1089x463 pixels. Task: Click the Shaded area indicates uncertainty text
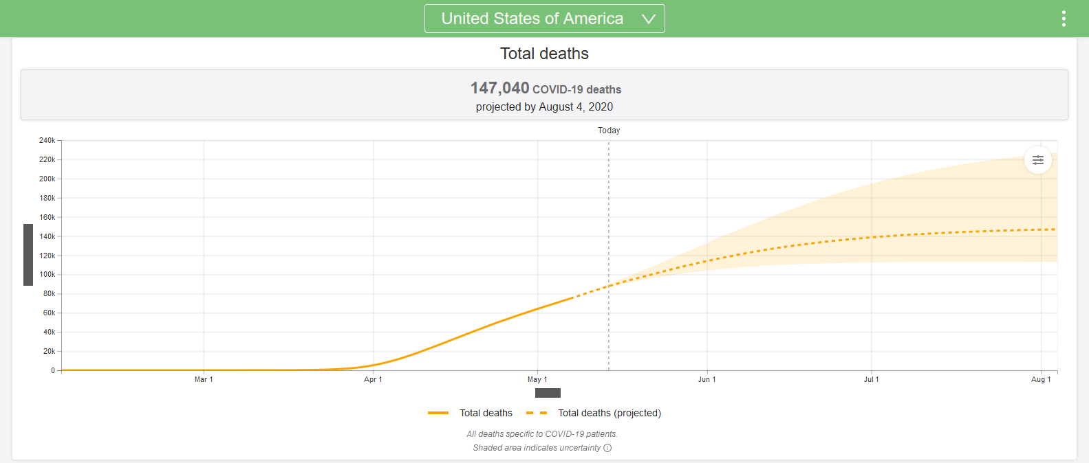click(x=537, y=448)
